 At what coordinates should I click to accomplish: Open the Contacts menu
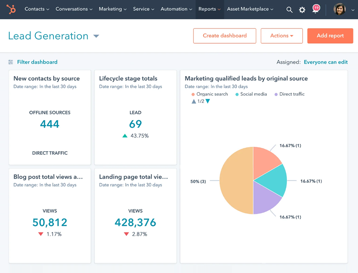(x=37, y=9)
